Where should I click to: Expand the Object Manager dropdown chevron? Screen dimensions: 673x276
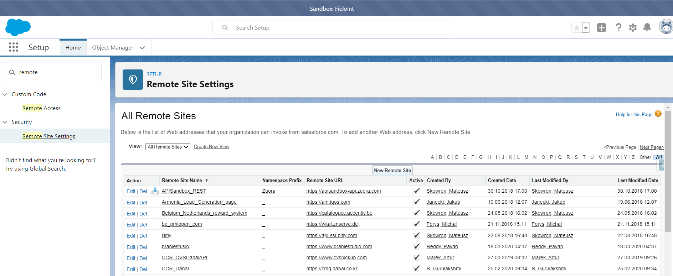[142, 48]
